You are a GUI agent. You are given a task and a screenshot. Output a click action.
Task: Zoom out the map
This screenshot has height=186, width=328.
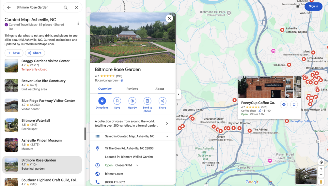coord(321,175)
